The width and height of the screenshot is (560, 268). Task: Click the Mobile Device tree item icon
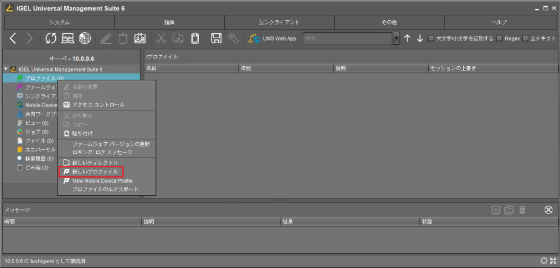(20, 105)
